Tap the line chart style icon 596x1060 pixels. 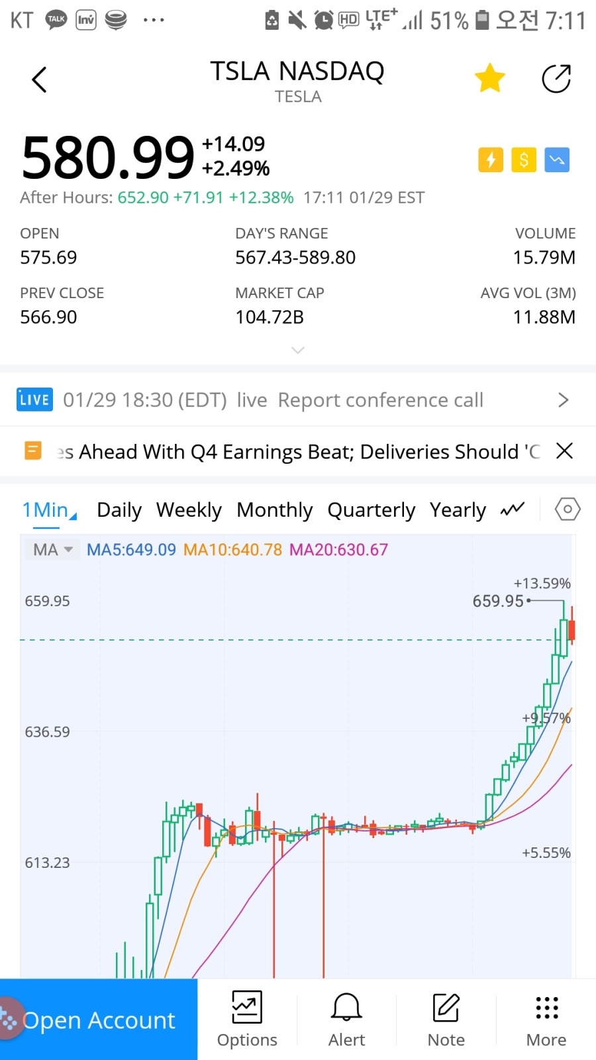tap(513, 509)
